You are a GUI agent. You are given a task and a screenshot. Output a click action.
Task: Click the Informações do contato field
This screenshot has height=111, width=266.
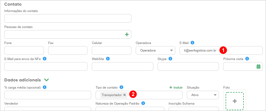coord(68,18)
